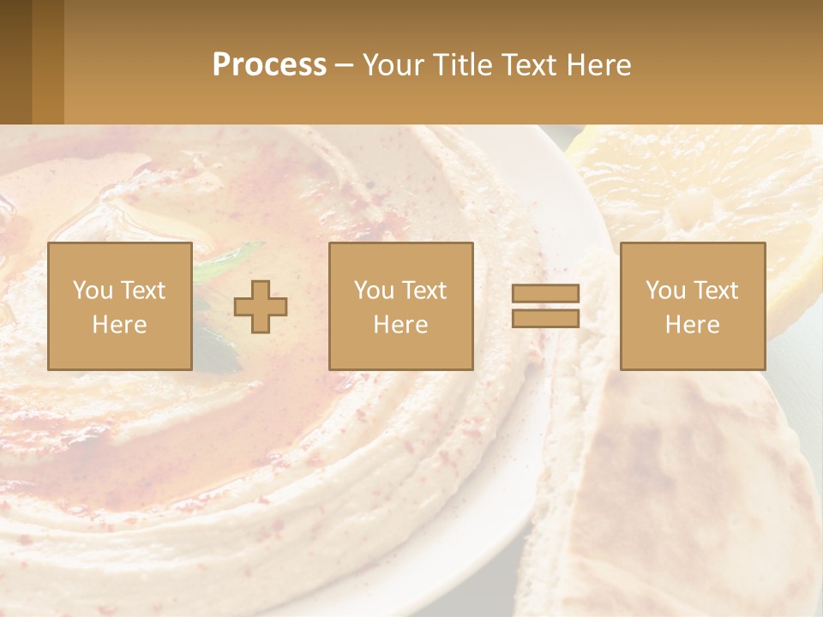
Task: Click the plus sign shape
Action: pyautogui.click(x=261, y=306)
